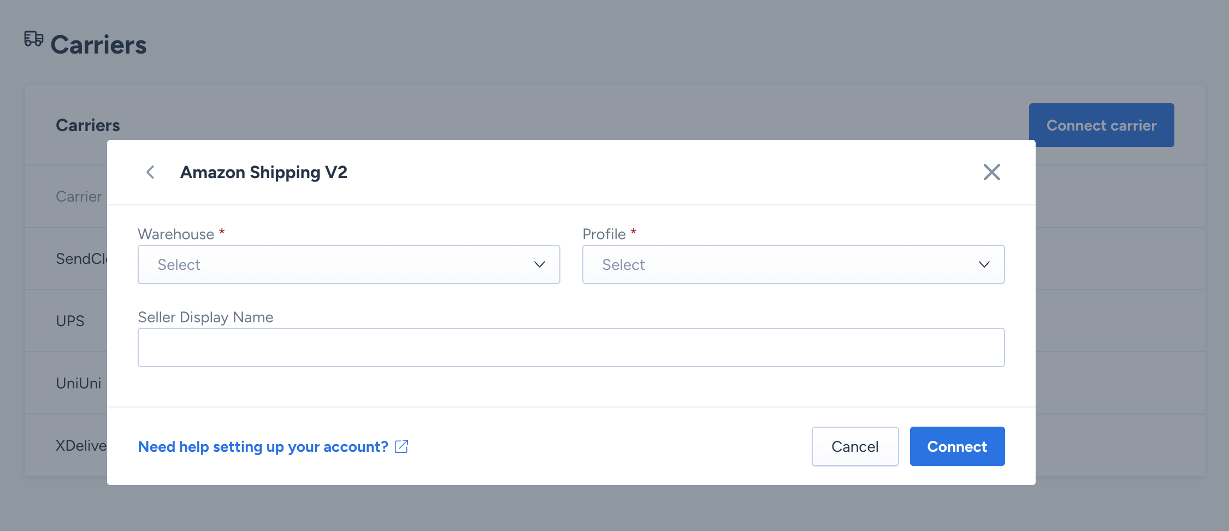Go back using the dialog's left arrow
The image size is (1229, 531).
tap(151, 172)
